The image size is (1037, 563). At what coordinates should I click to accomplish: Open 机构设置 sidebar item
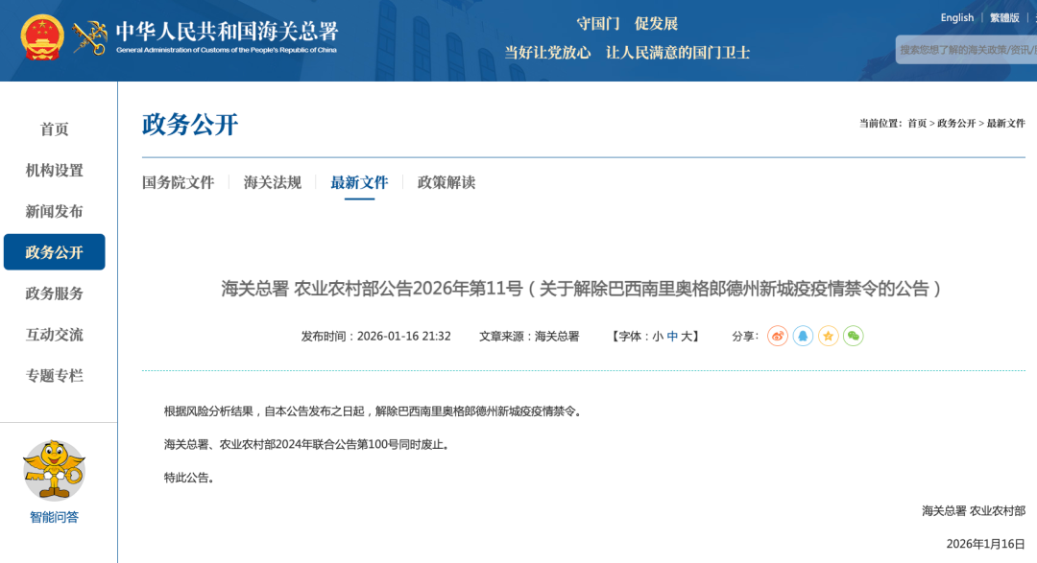tap(55, 171)
